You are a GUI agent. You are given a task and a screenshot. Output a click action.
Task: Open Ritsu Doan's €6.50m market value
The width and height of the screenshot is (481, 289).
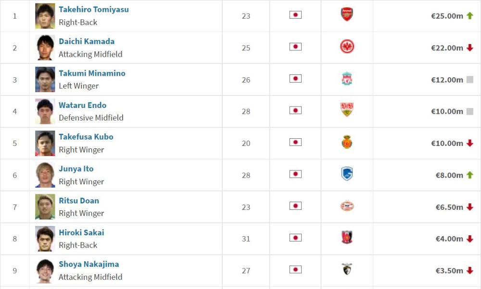click(x=449, y=207)
